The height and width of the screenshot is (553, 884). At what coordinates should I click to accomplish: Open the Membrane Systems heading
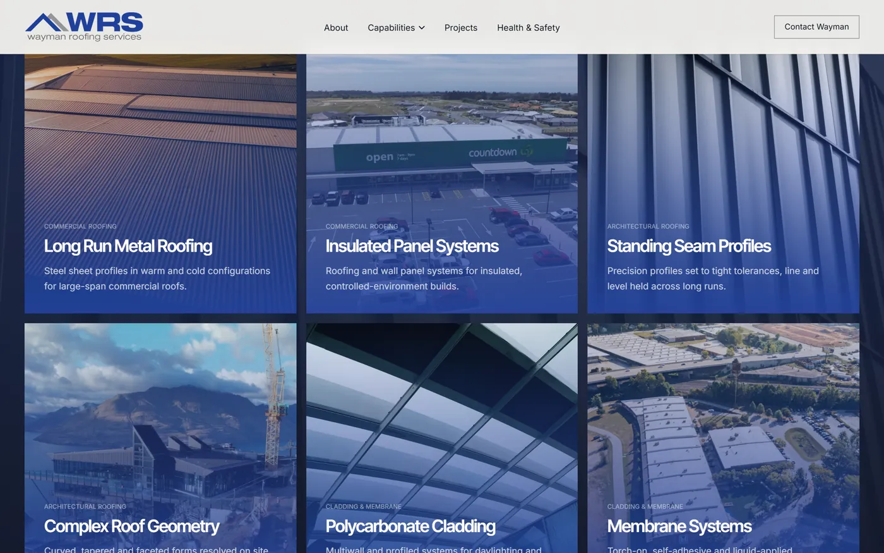point(679,526)
